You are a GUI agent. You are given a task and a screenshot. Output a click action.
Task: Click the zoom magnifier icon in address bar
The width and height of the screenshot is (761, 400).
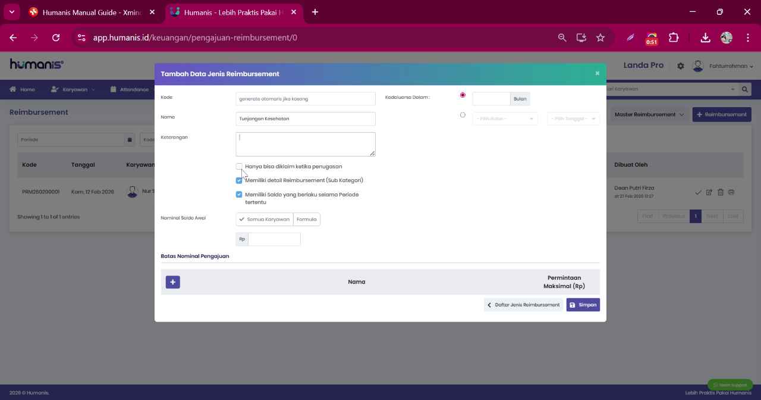(x=562, y=37)
